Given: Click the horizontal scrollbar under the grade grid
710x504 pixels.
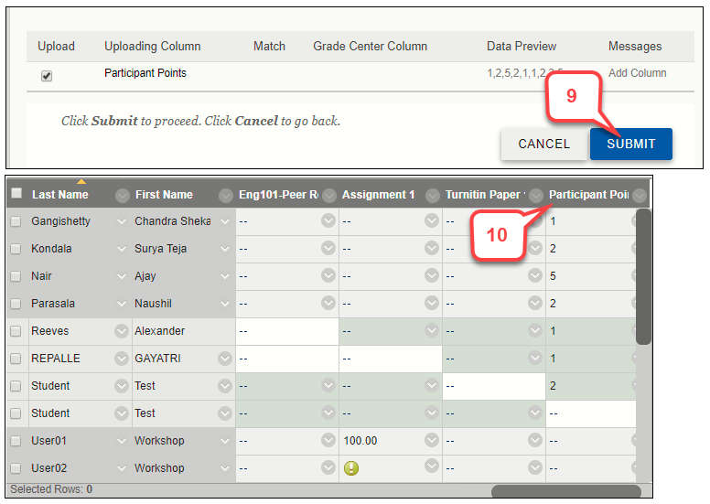Looking at the screenshot, I should 565,491.
